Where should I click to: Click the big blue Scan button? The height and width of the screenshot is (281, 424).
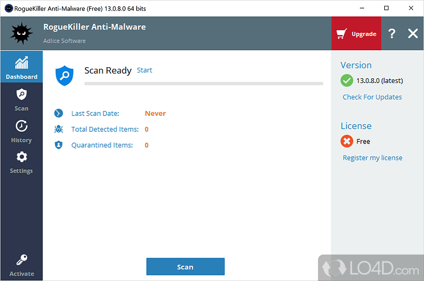[x=185, y=267]
